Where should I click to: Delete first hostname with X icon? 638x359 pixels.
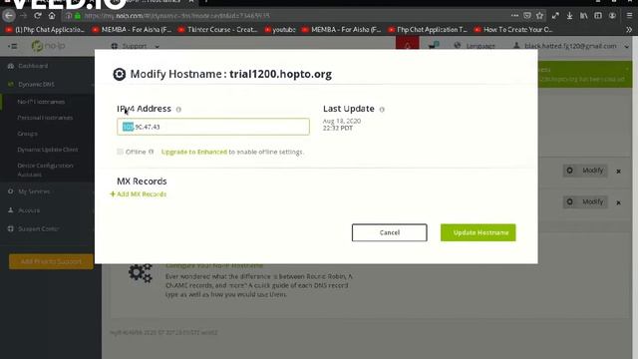click(x=618, y=172)
